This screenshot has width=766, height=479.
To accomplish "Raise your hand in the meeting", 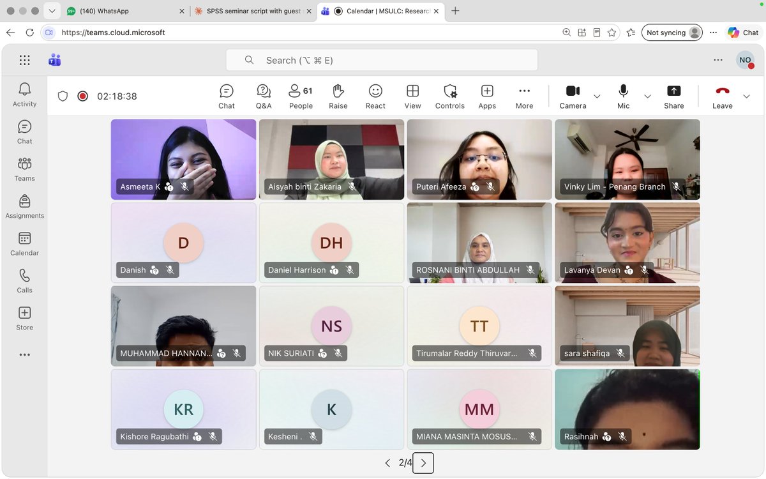I will point(338,96).
